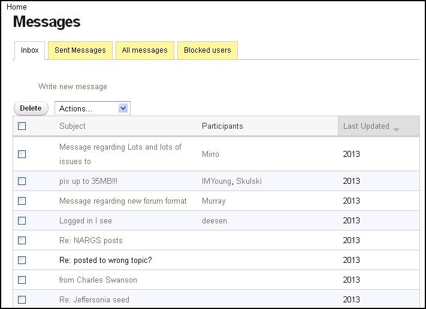Go to the Blocked users tab

[207, 50]
